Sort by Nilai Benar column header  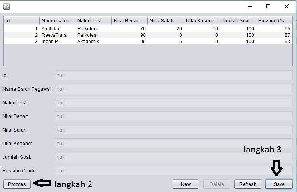[x=130, y=21]
